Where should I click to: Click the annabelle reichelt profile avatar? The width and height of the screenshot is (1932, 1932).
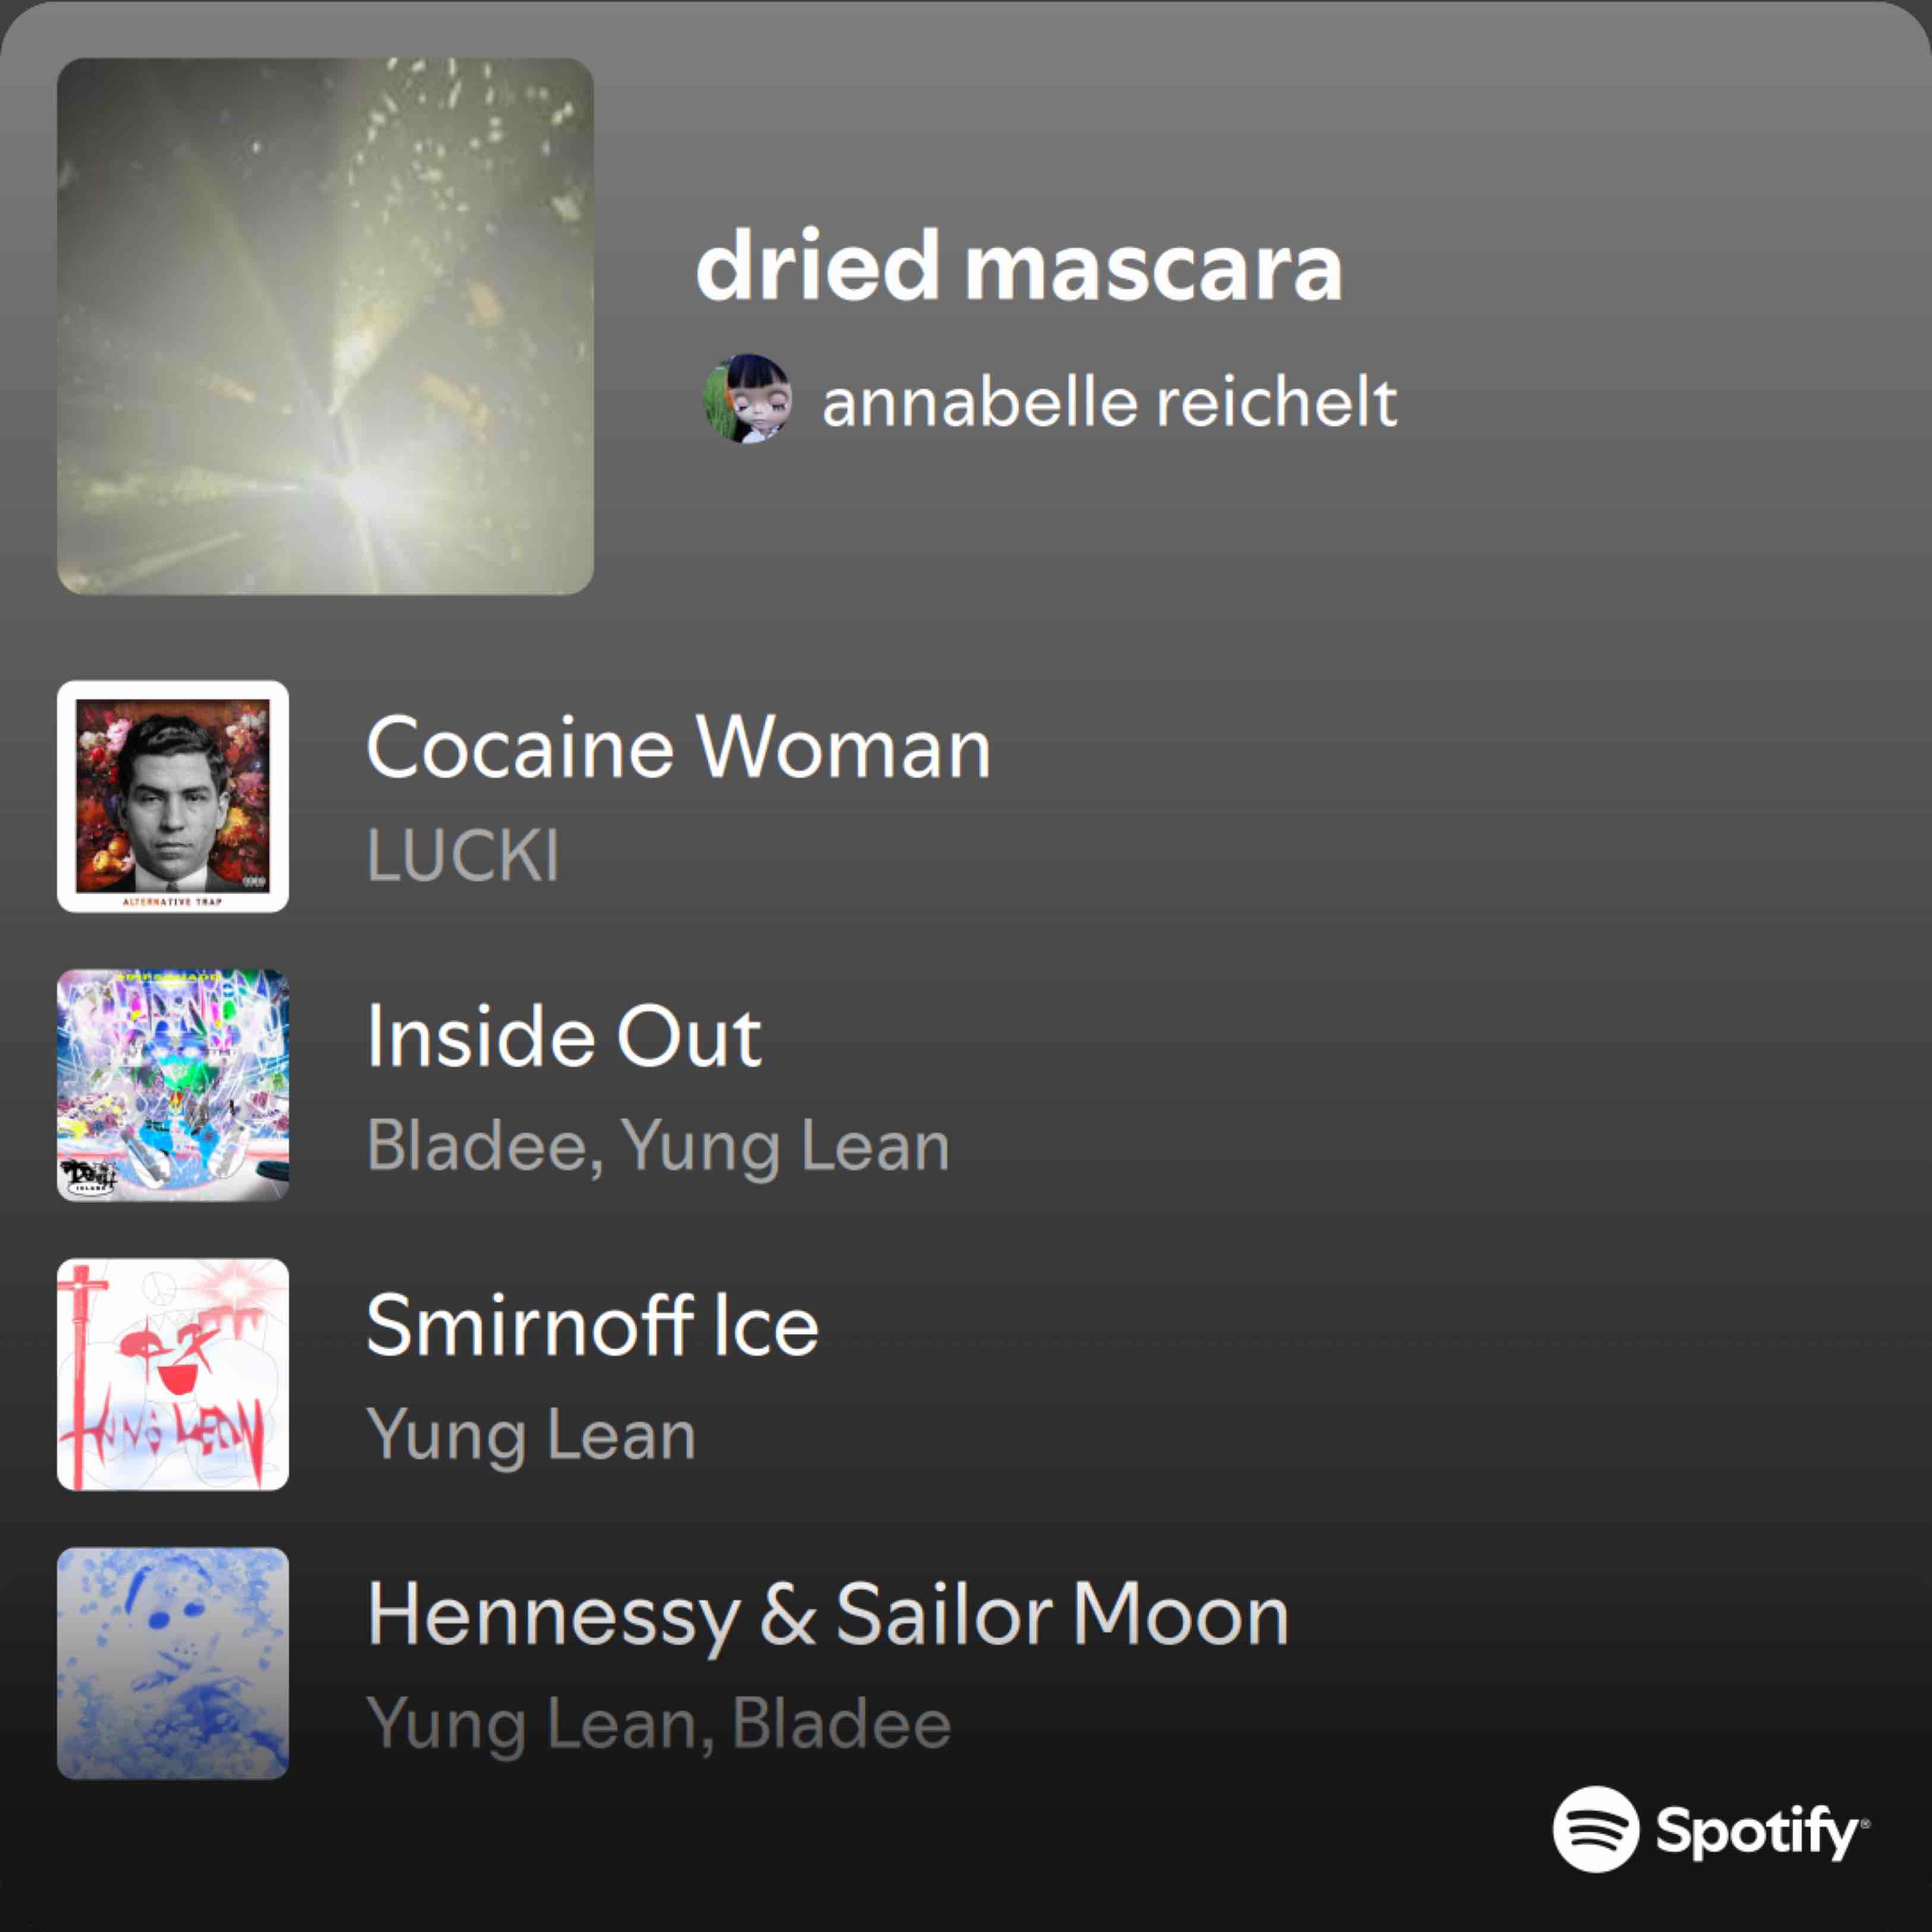(x=749, y=399)
